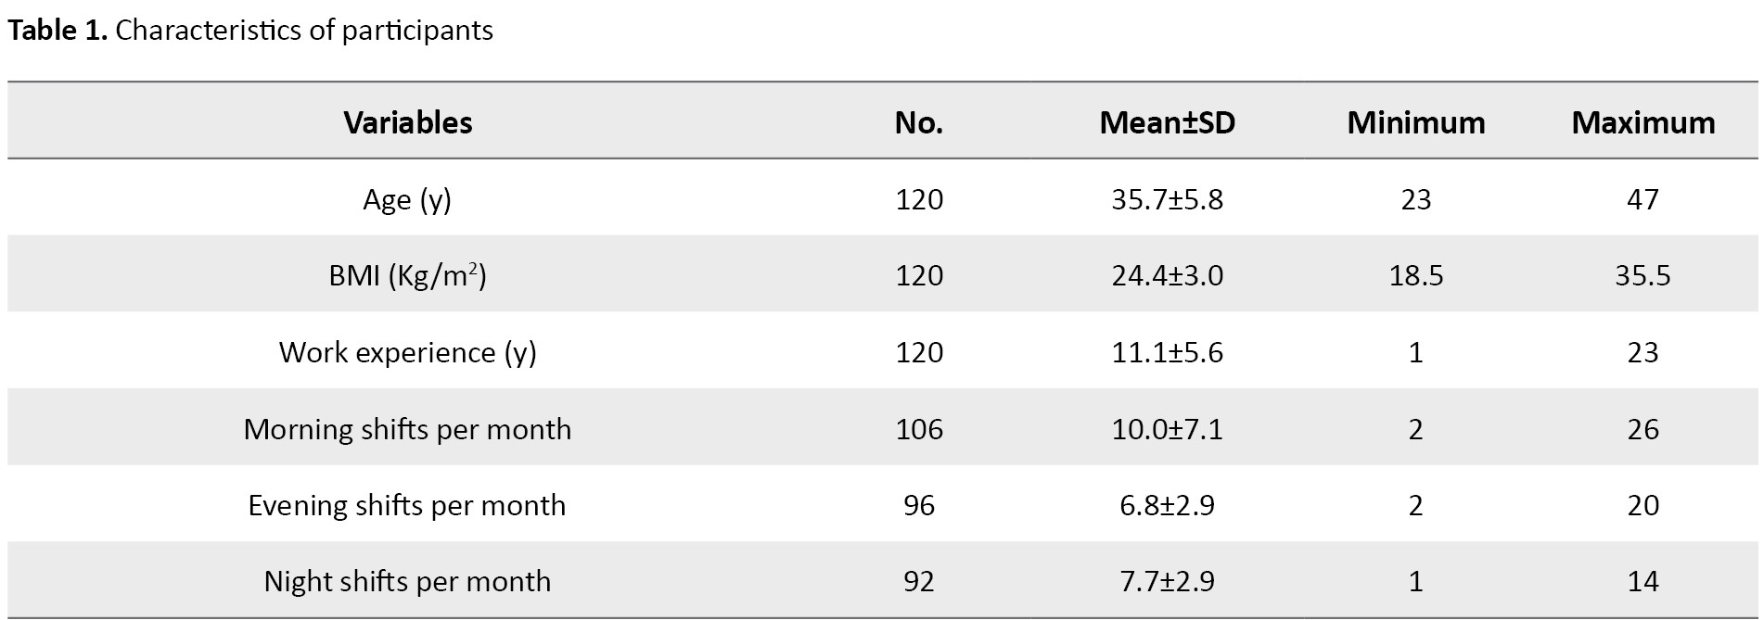The image size is (1764, 620).
Task: Click the No. column header
Action: point(918,122)
